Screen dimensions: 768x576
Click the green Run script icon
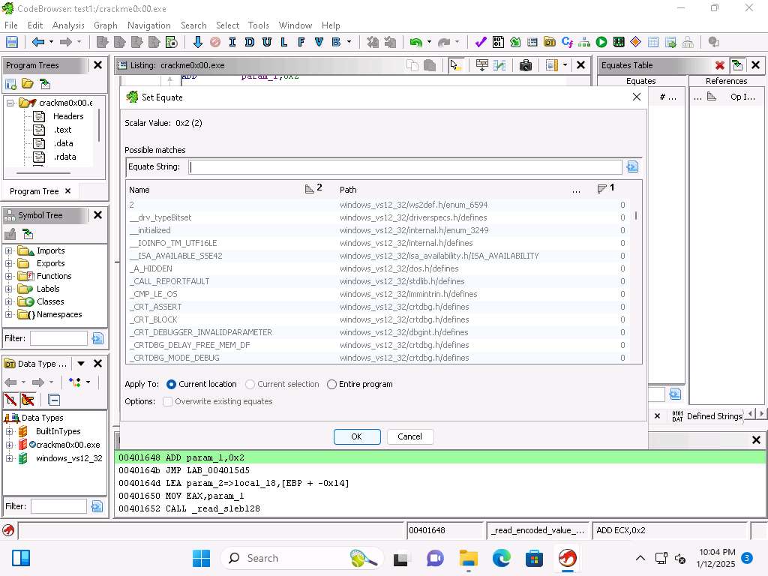[x=601, y=43]
